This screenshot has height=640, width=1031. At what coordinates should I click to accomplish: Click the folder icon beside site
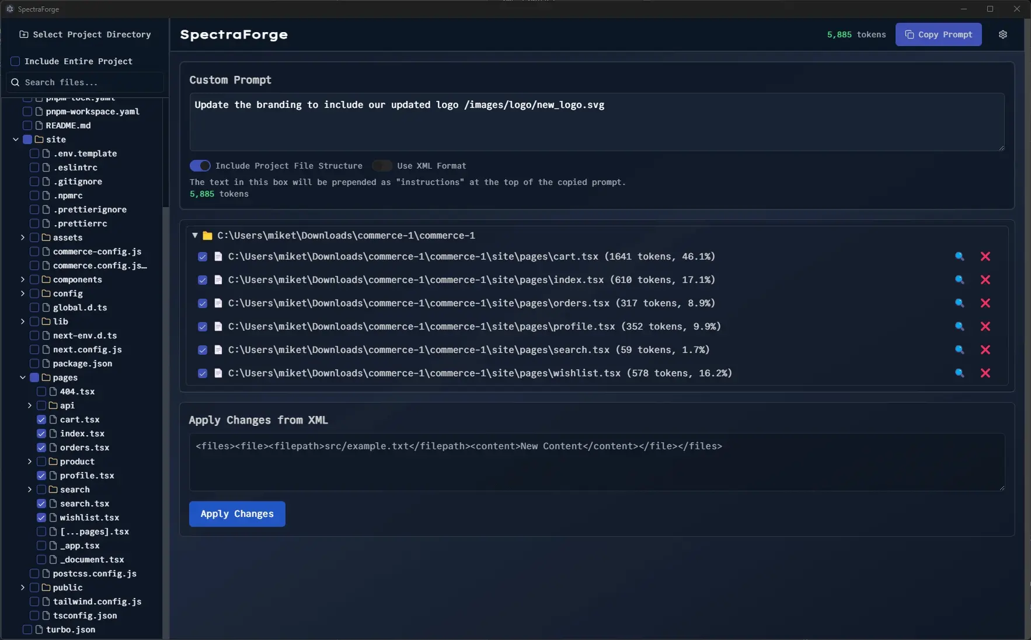coord(39,139)
